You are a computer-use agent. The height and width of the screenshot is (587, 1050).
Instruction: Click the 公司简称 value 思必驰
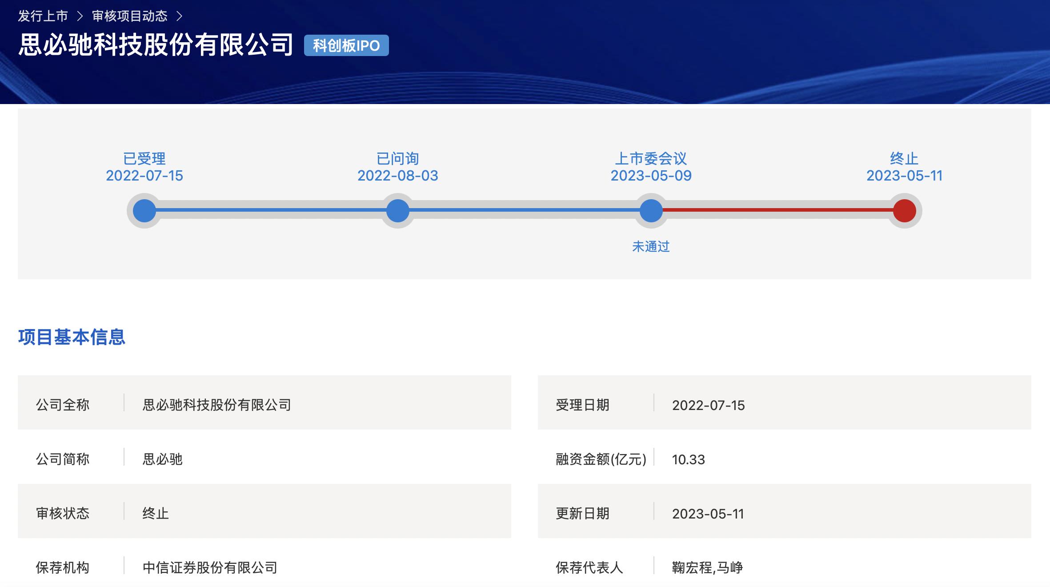[x=163, y=459]
